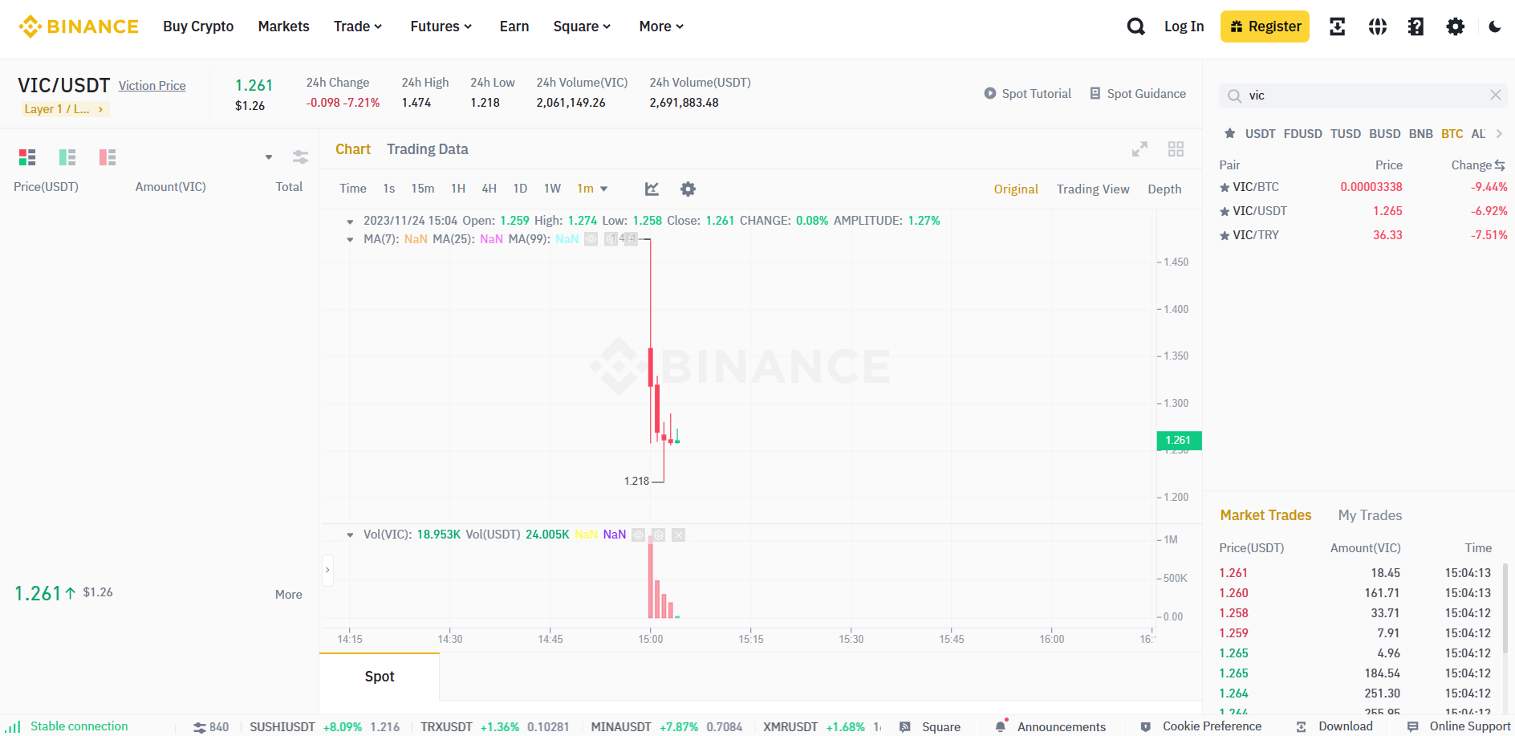The image size is (1515, 736).
Task: Select buy-orders-only order book icon
Action: (67, 157)
